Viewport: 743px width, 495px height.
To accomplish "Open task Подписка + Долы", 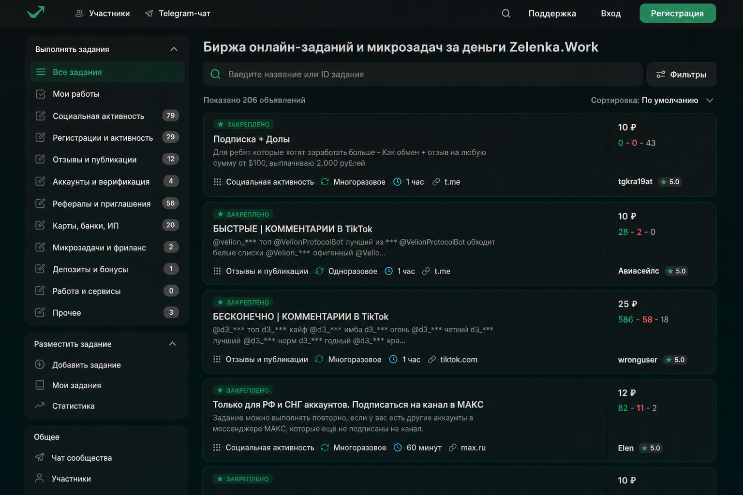I will [x=252, y=139].
